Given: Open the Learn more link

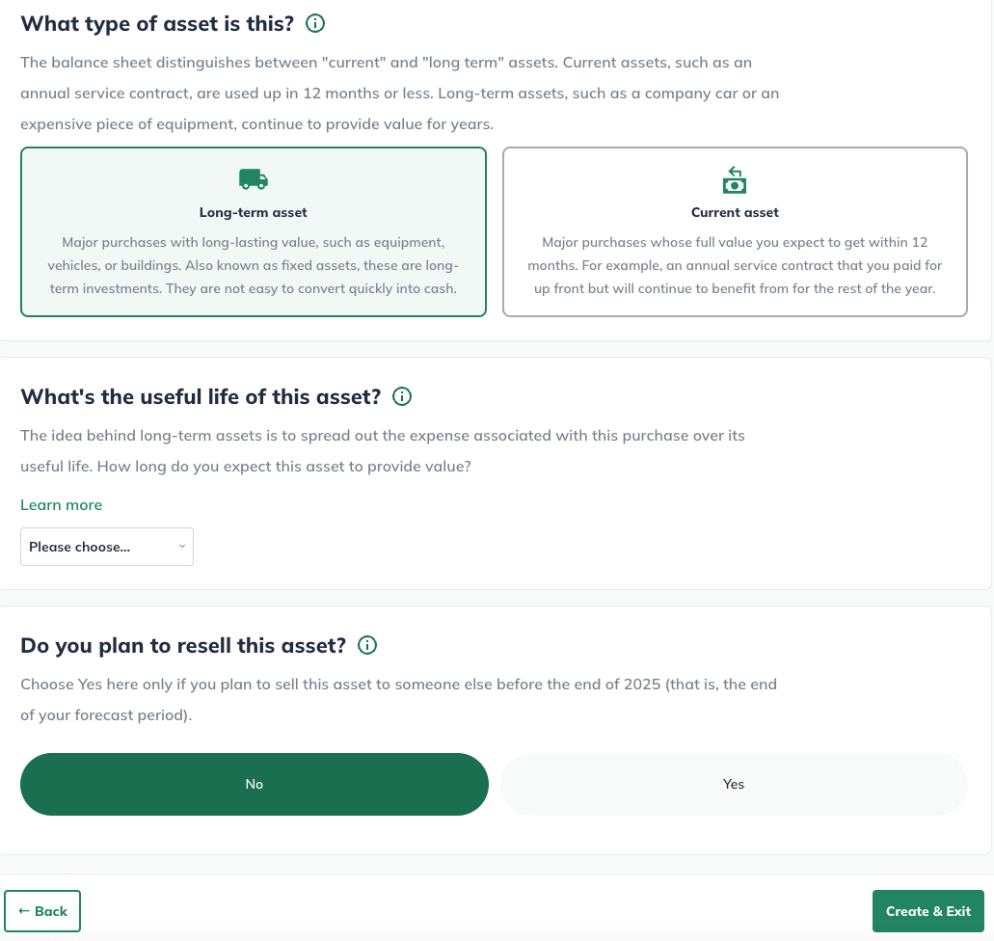Looking at the screenshot, I should click(62, 505).
